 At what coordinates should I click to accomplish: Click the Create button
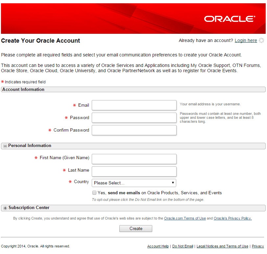click(x=136, y=229)
